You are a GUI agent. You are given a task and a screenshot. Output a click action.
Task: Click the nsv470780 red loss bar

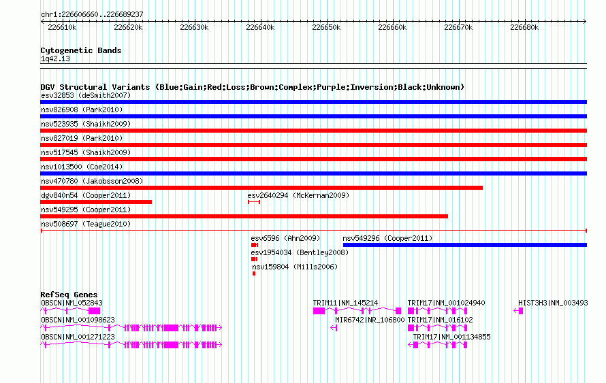tap(261, 188)
